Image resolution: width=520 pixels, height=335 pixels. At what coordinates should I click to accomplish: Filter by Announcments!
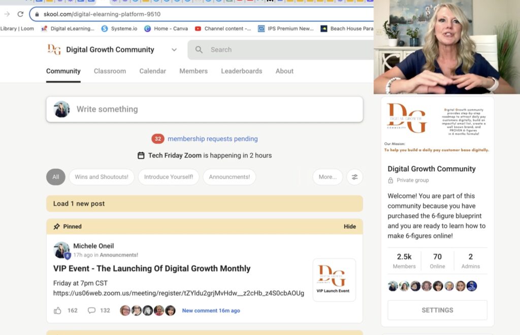coord(230,177)
